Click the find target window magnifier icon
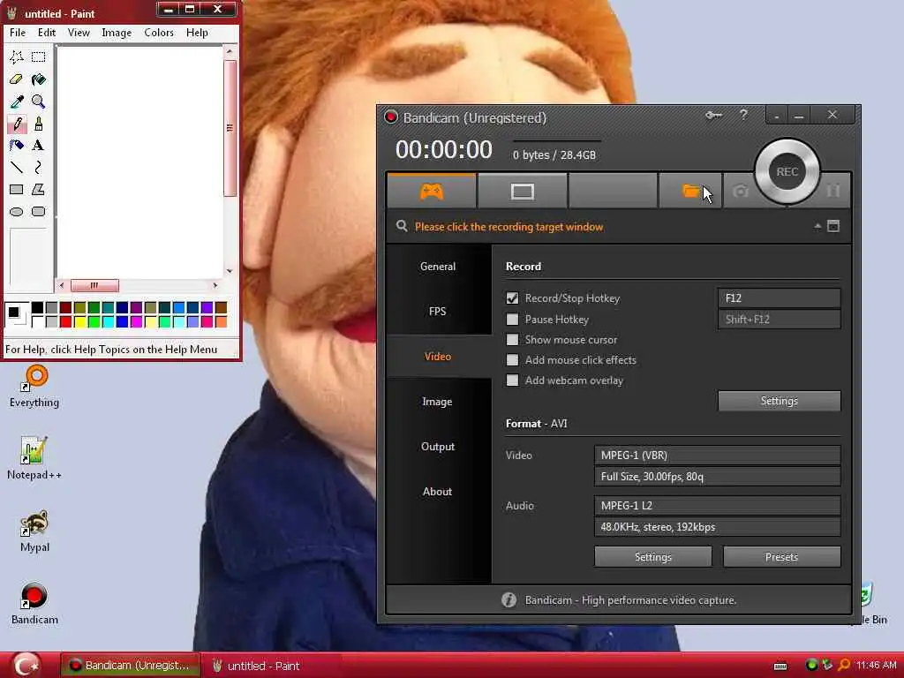Viewport: 904px width, 678px height. coord(402,226)
